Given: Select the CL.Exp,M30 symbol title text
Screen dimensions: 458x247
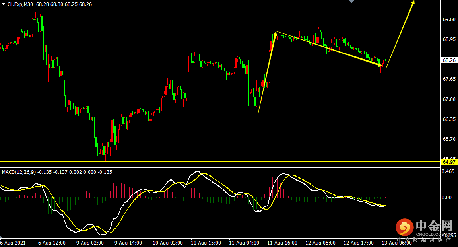Looking at the screenshot, I should [20, 4].
